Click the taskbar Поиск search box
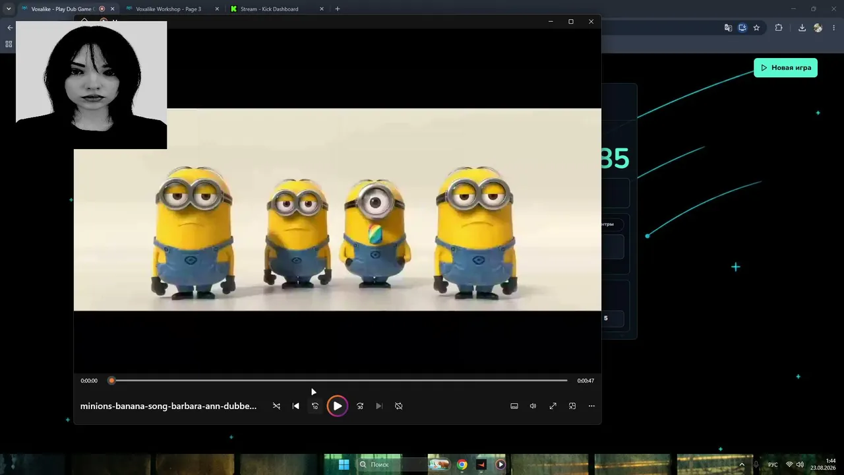 pos(391,464)
